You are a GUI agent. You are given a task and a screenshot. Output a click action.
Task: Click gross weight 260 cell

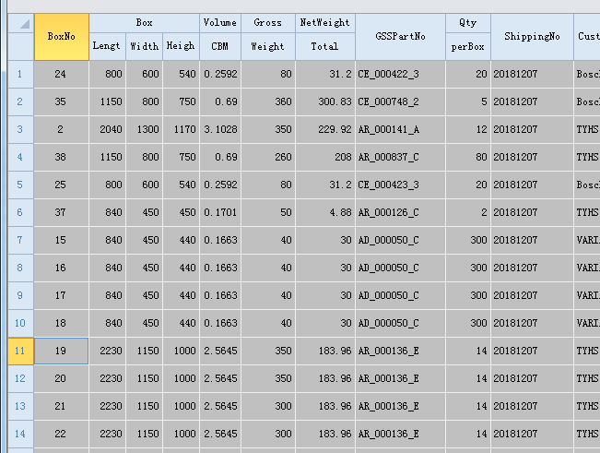pos(268,157)
